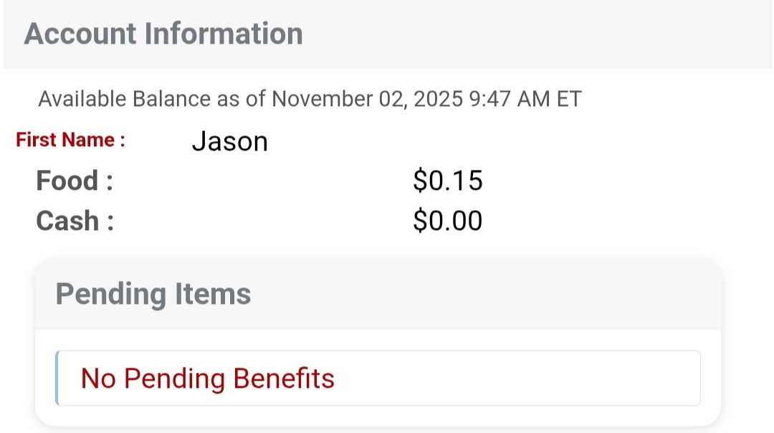Select the $0.00 cash balance
Image resolution: width=774 pixels, height=433 pixels.
click(448, 221)
